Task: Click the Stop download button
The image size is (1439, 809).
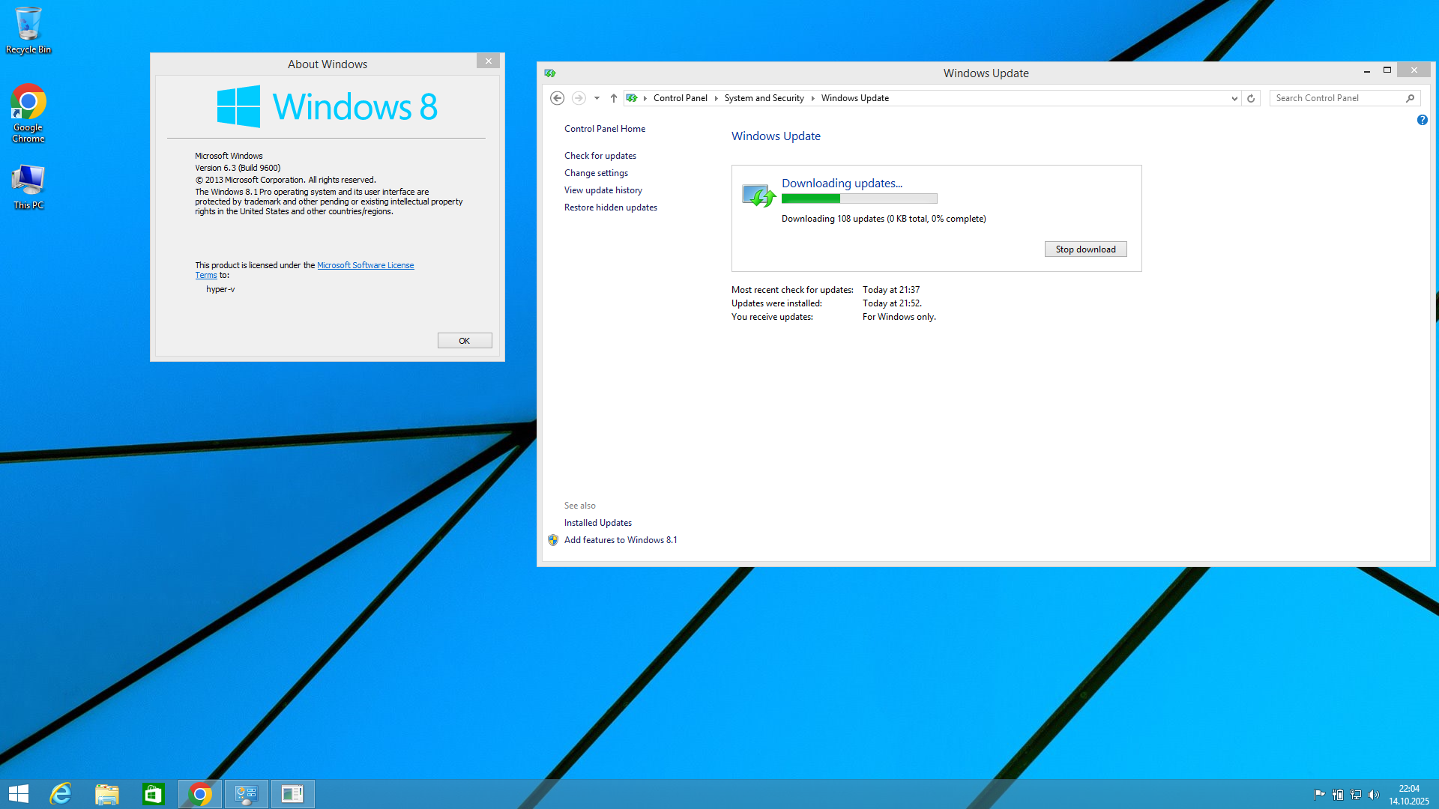Action: coord(1086,249)
